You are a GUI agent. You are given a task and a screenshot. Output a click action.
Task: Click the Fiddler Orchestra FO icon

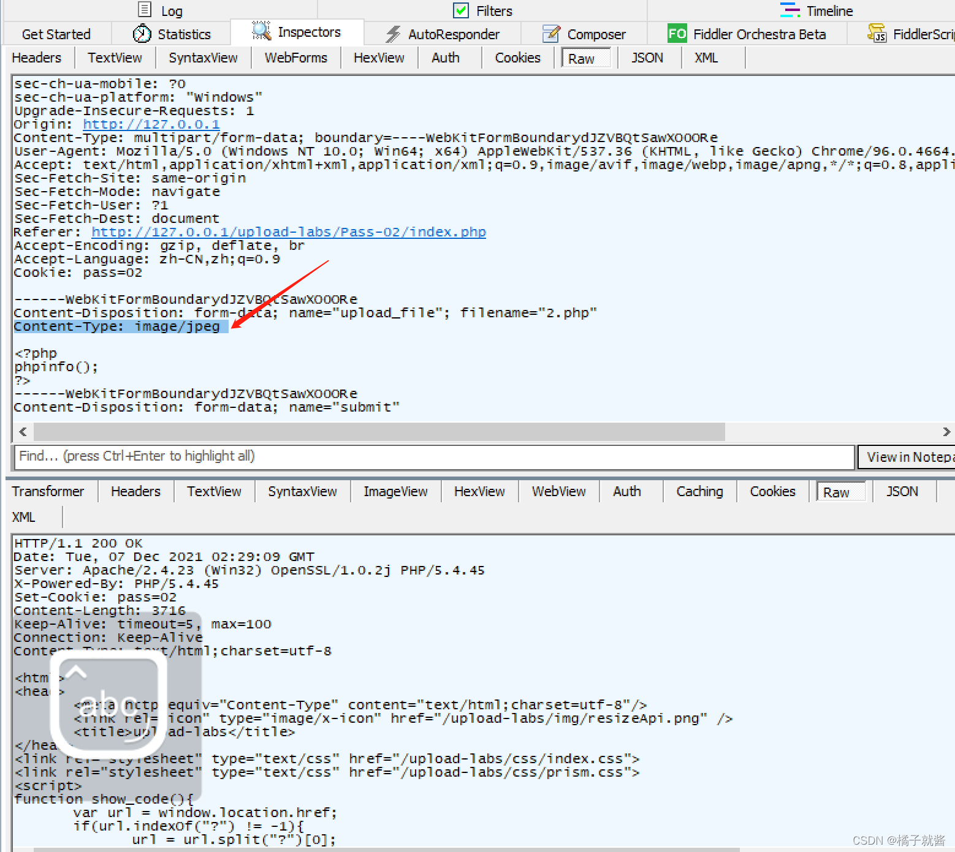[x=677, y=33]
